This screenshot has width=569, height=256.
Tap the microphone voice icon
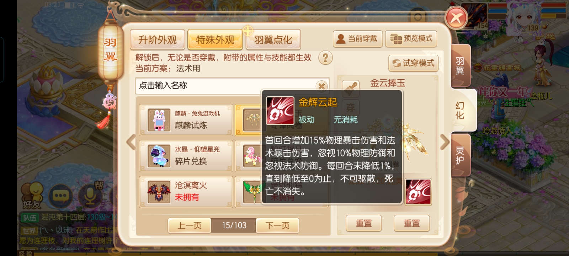point(90,195)
